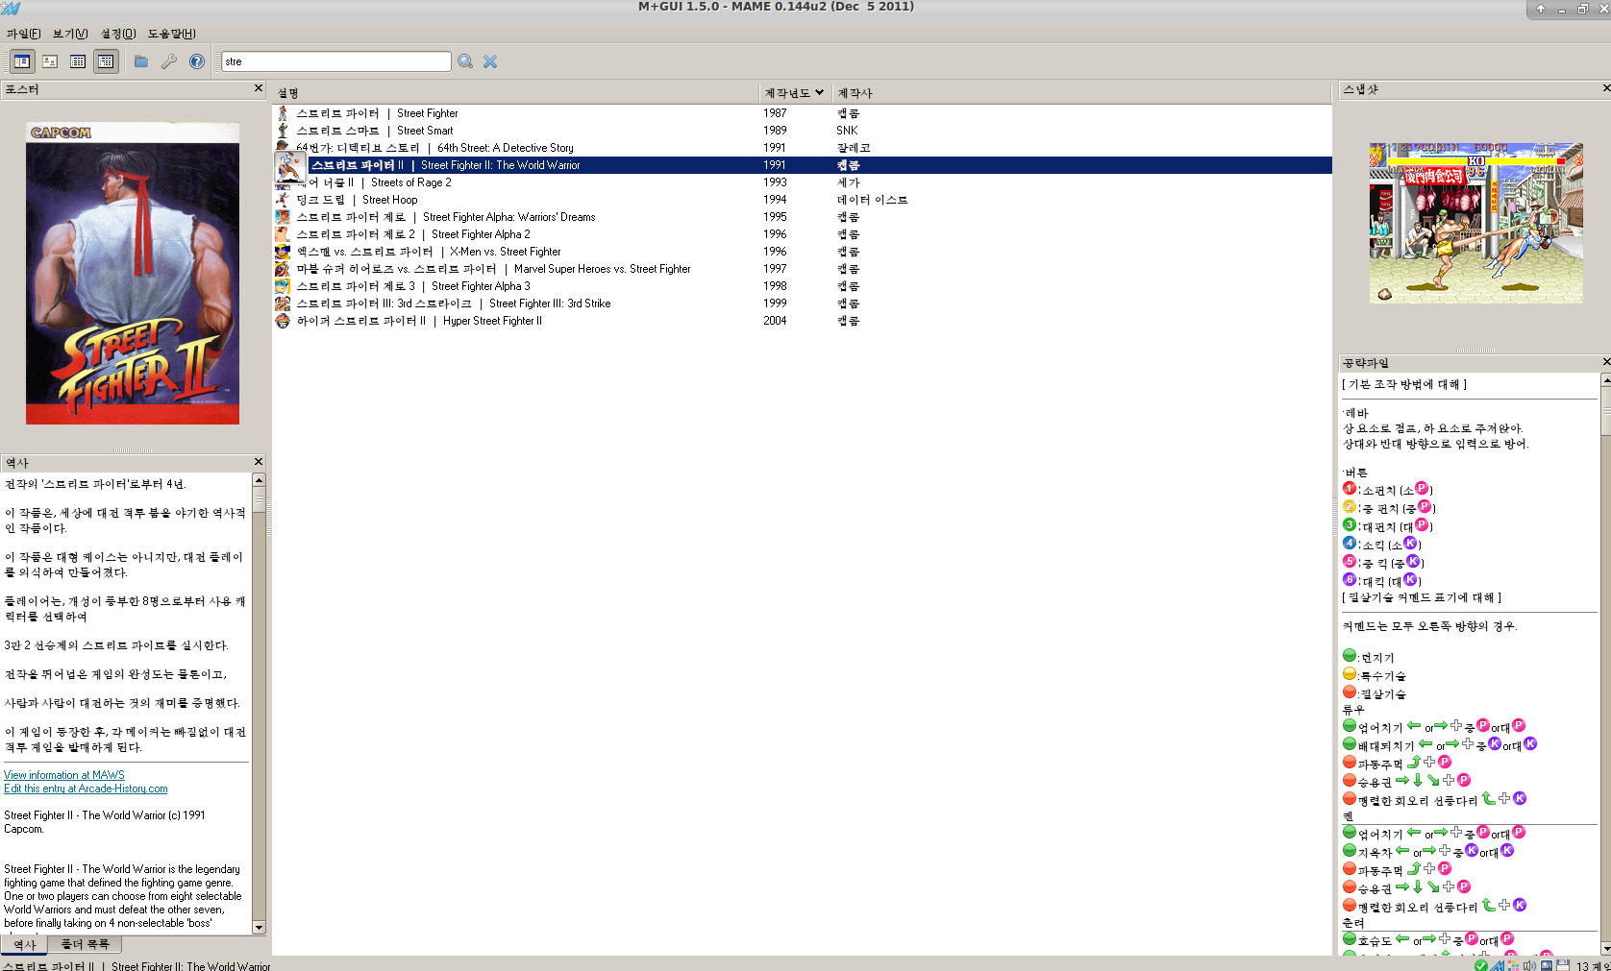Open settings via the wrench icon
The width and height of the screenshot is (1611, 971).
point(169,61)
